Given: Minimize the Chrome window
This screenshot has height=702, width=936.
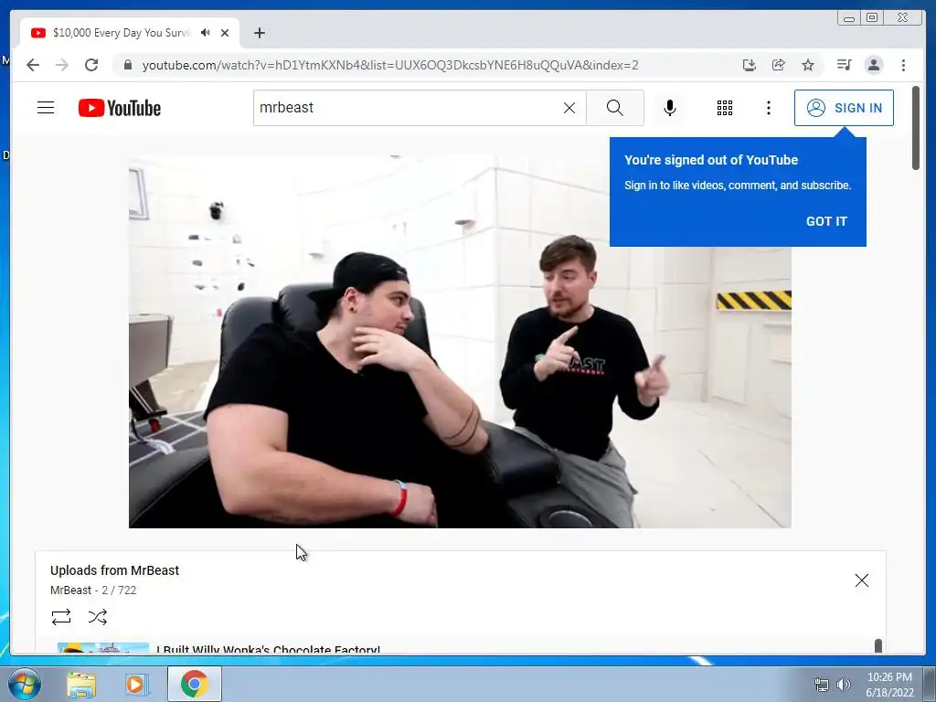Looking at the screenshot, I should tap(848, 18).
